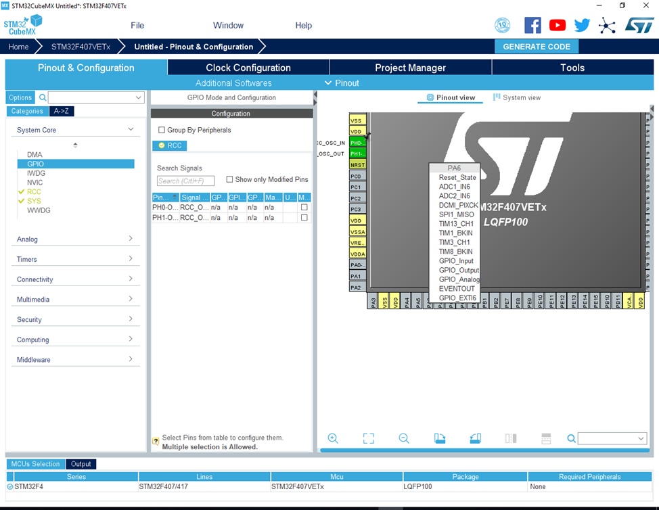Screen dimensions: 659x510
Task: Select the green PH0 pin on the chip
Action: 357,143
